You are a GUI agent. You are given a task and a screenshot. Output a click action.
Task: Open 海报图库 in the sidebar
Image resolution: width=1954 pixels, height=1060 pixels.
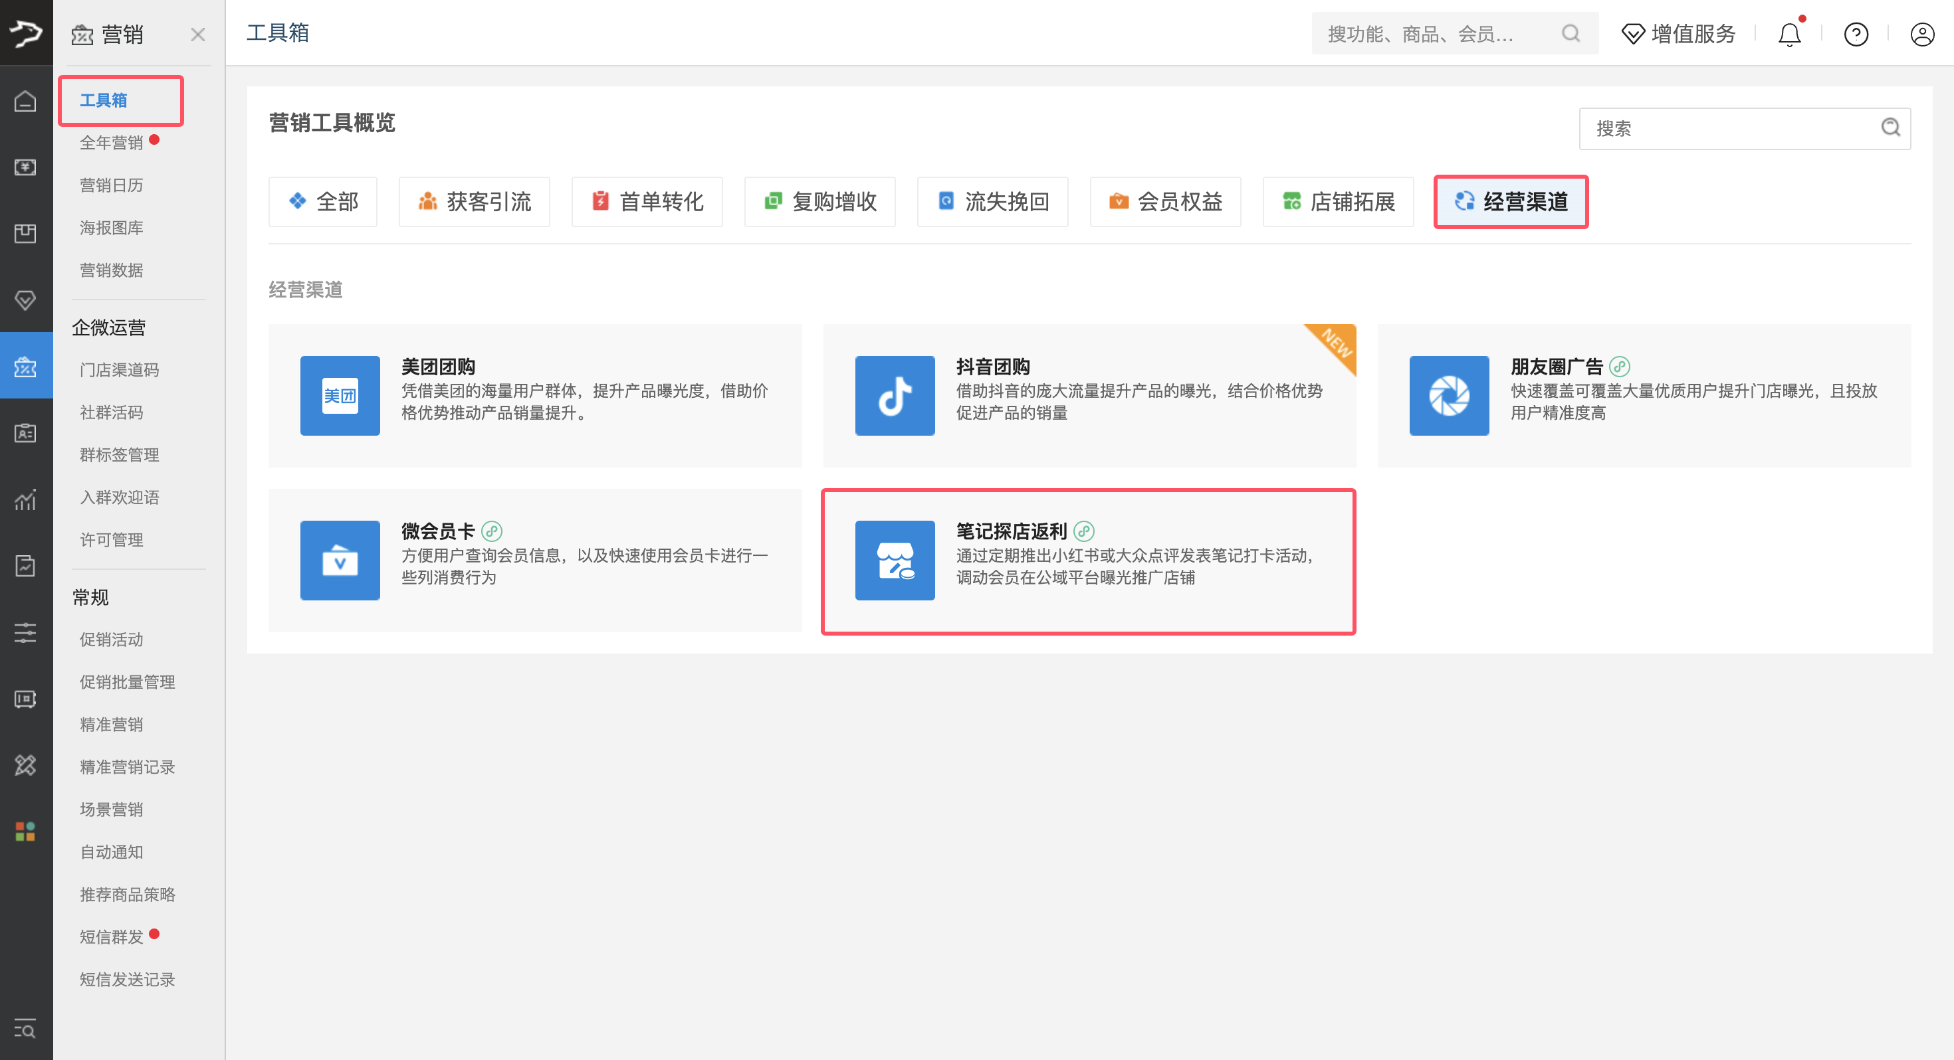(x=112, y=227)
